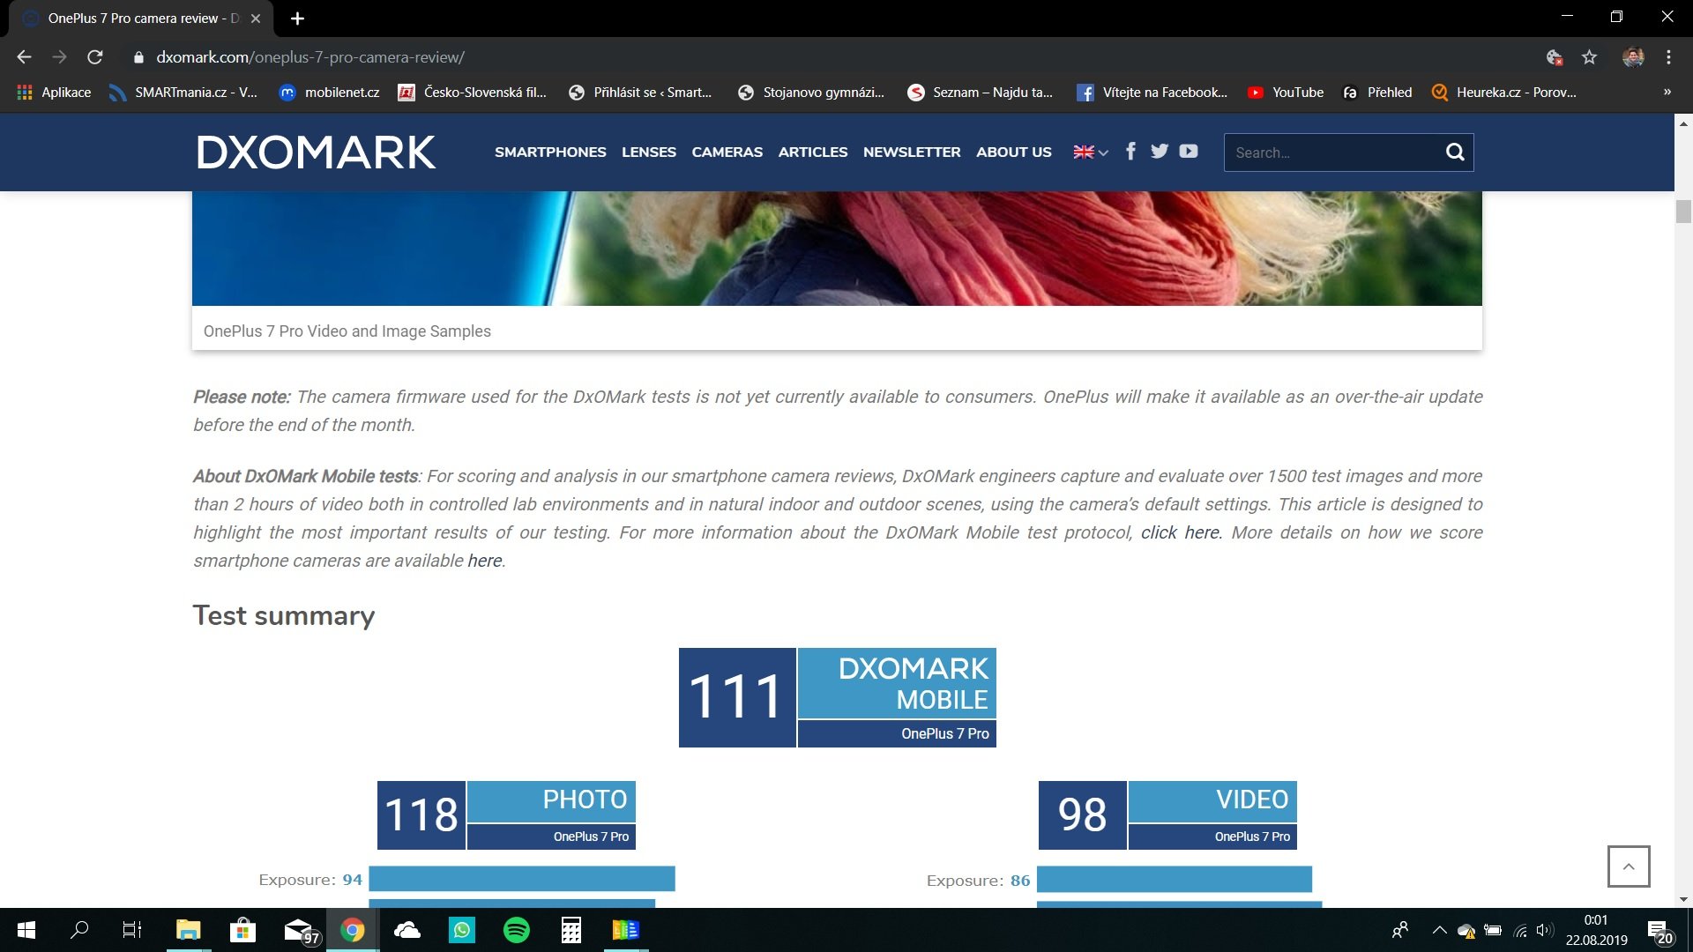Screen dimensions: 1693x952
Task: Click the Photo Exposure 94 bar
Action: (x=522, y=879)
